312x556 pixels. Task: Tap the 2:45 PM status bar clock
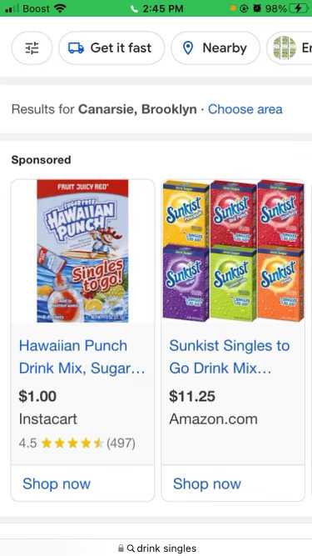163,8
